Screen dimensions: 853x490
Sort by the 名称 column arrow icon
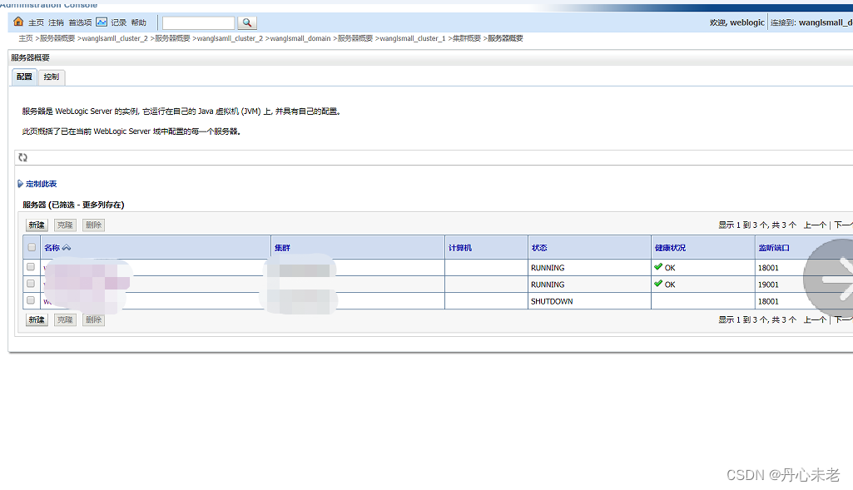[67, 247]
